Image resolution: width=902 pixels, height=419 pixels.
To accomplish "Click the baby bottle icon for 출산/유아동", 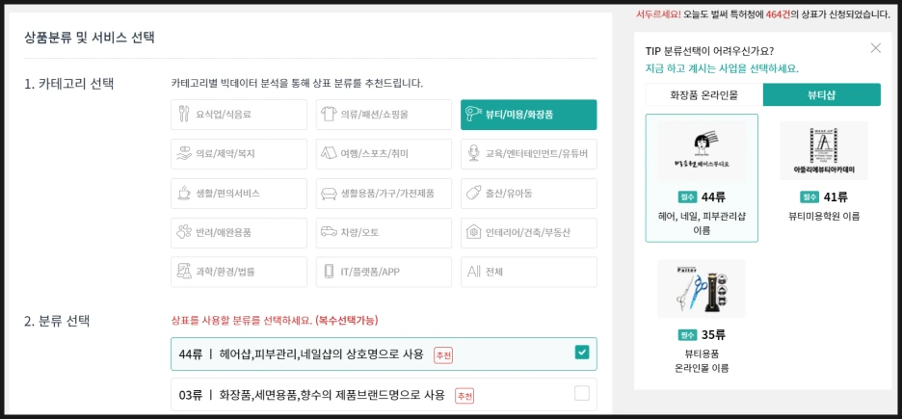I will click(474, 193).
